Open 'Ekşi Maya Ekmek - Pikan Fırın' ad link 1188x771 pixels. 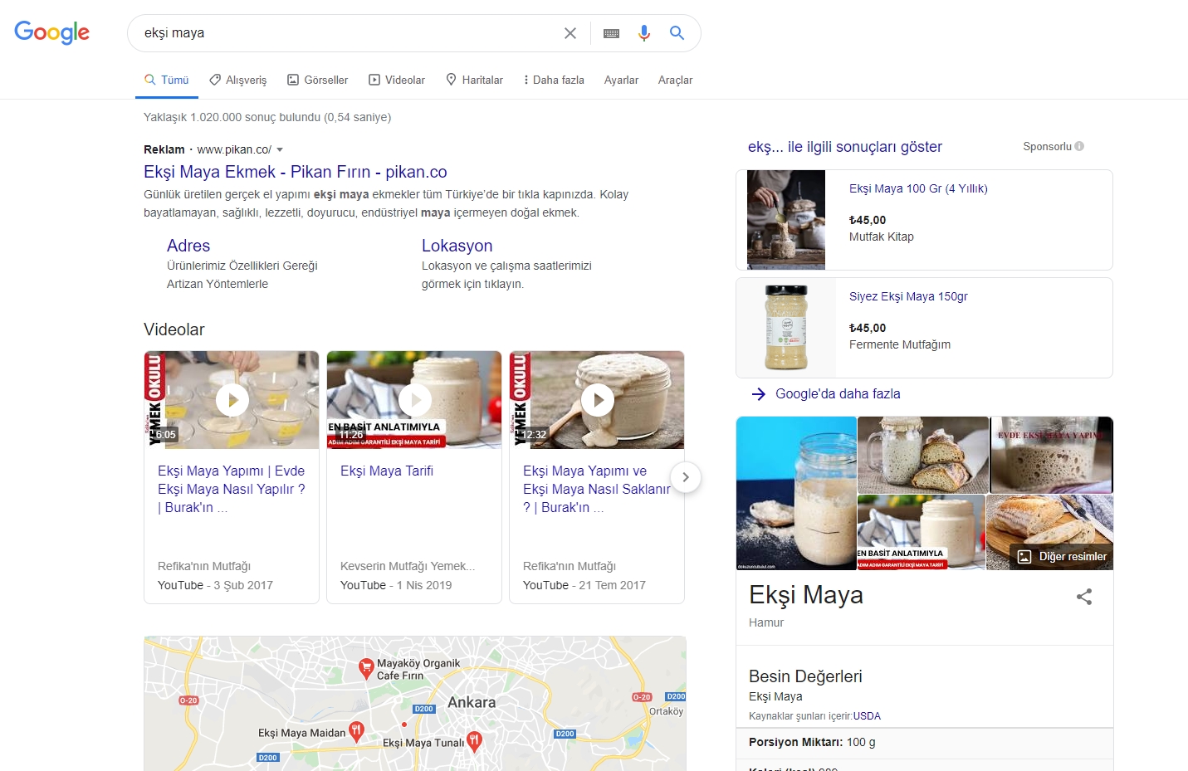pyautogui.click(x=296, y=172)
